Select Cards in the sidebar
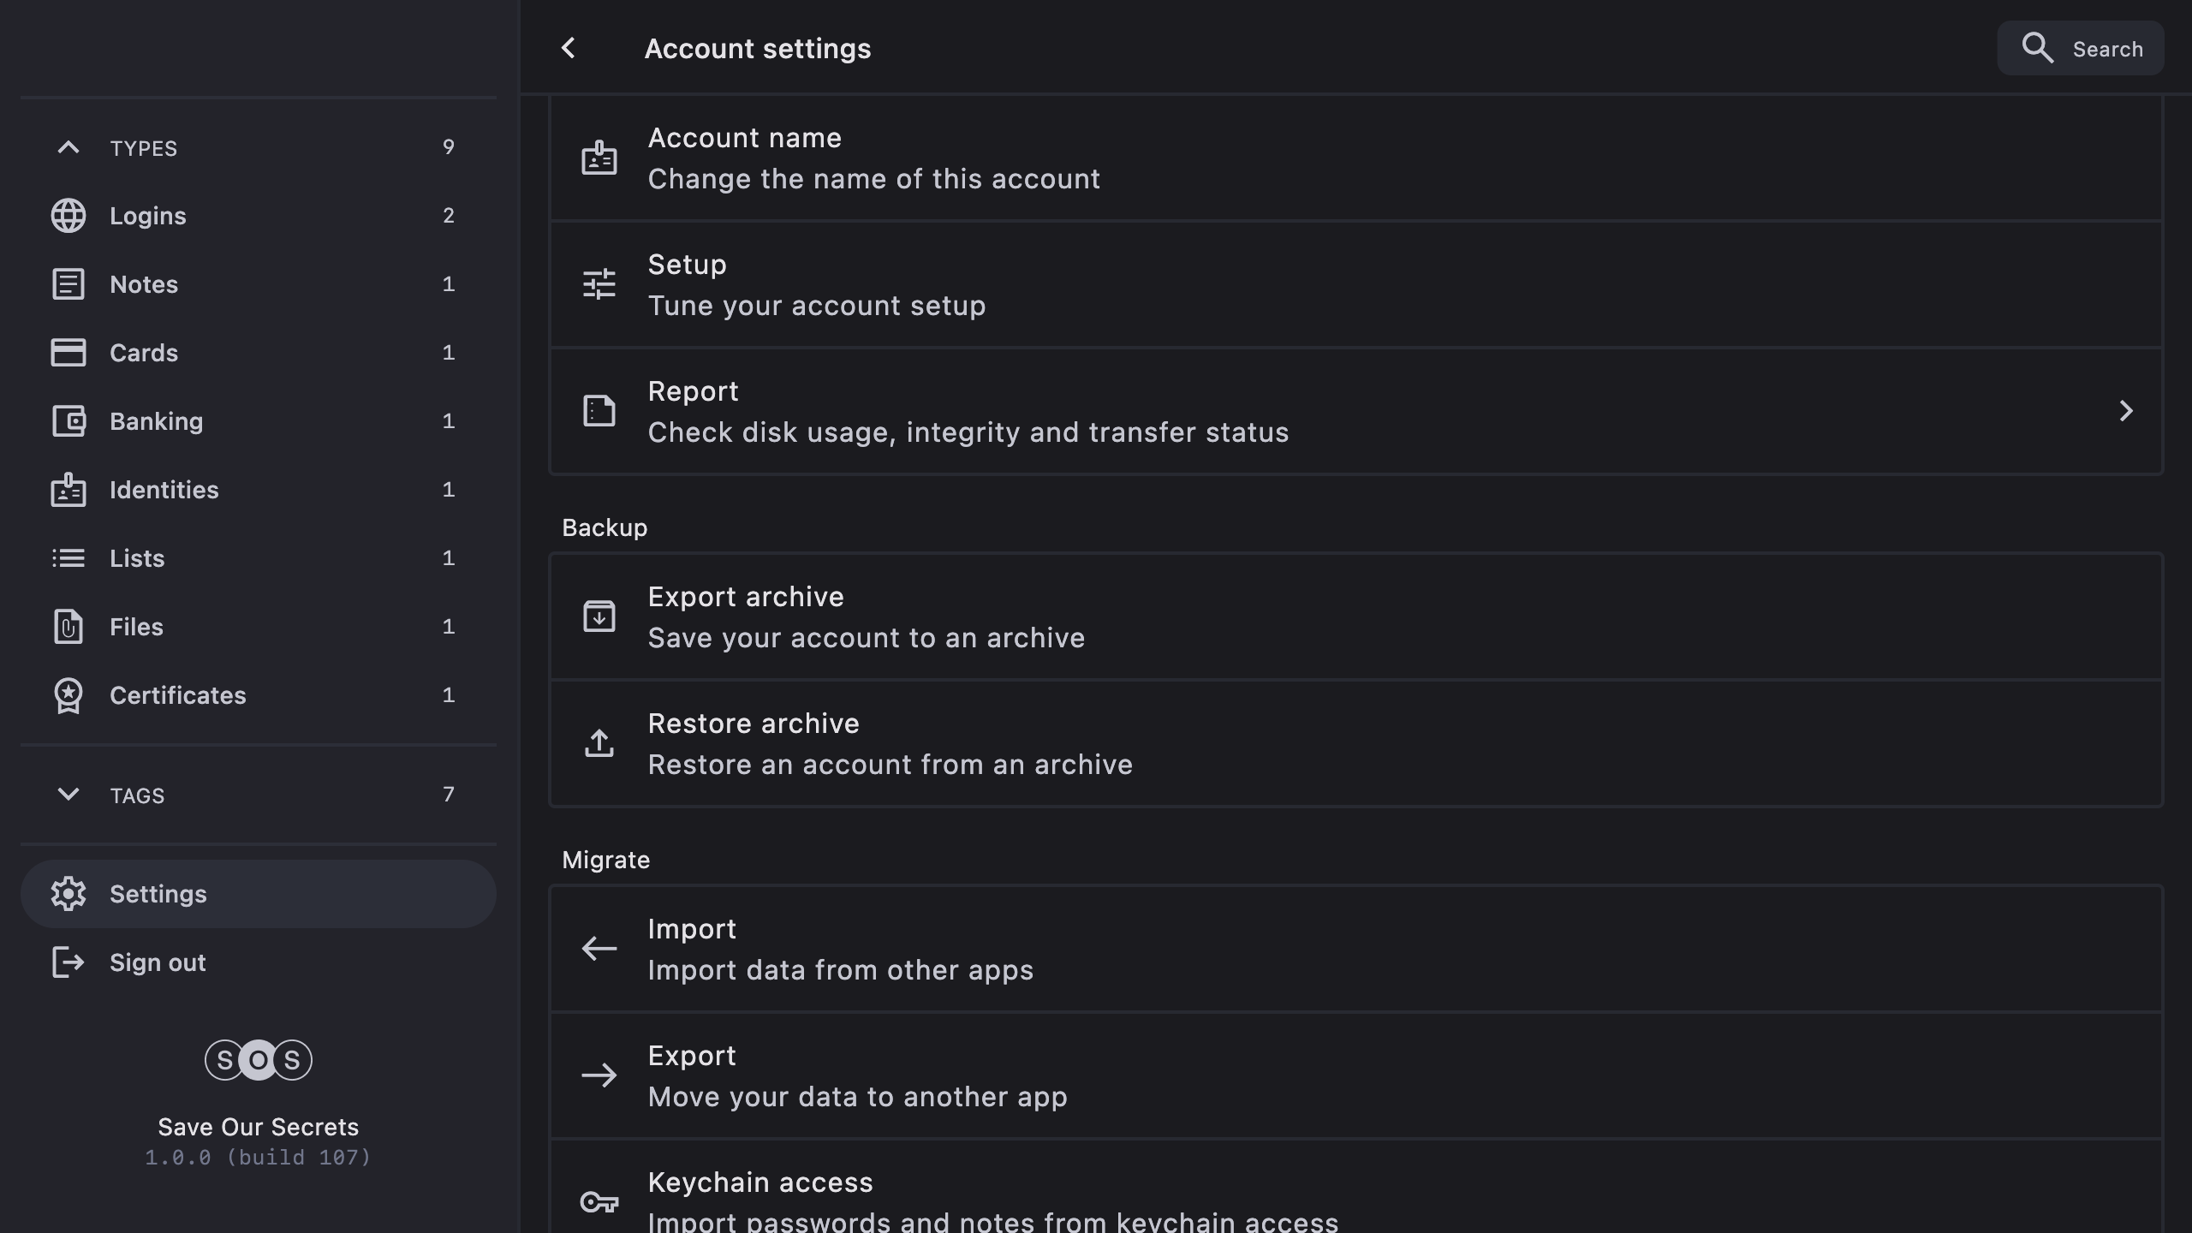Screen dimensions: 2192x1233 [144, 353]
